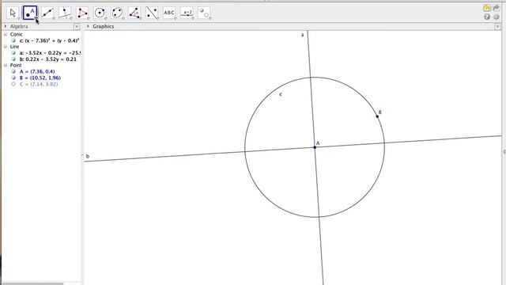Select the a=2 Slider tool
Screen dimensions: 506x285
[x=187, y=13]
